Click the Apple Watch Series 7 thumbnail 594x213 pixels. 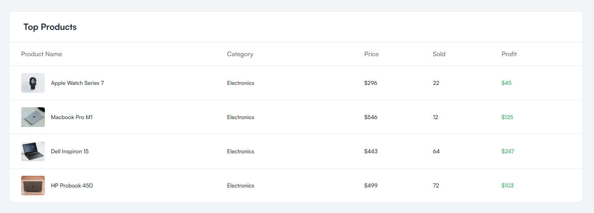click(x=33, y=83)
